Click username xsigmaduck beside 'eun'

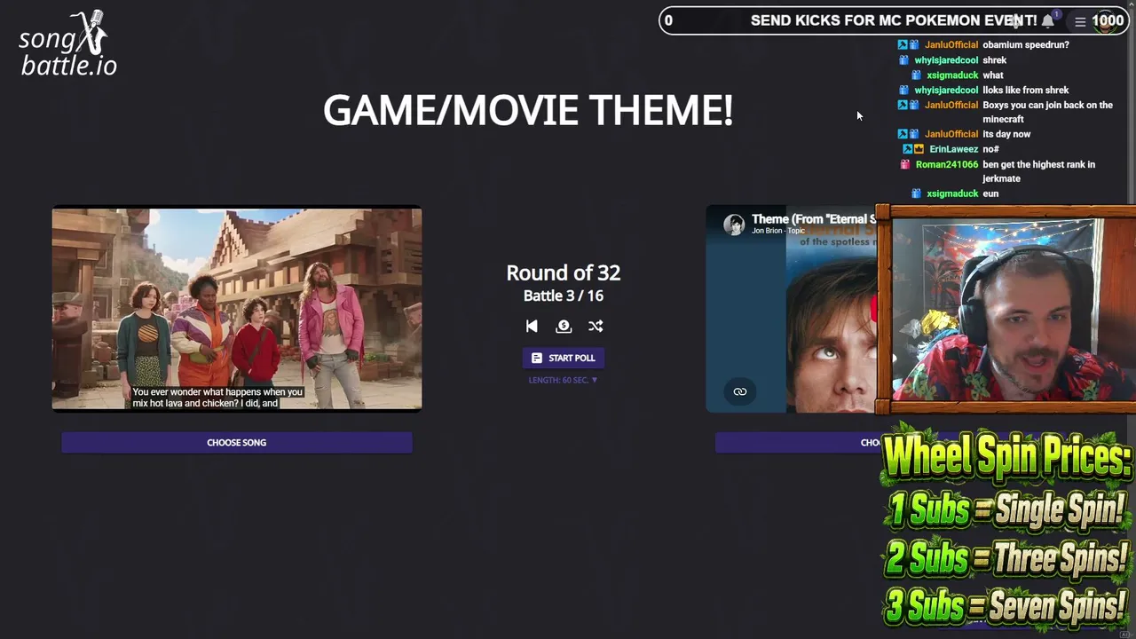[952, 193]
